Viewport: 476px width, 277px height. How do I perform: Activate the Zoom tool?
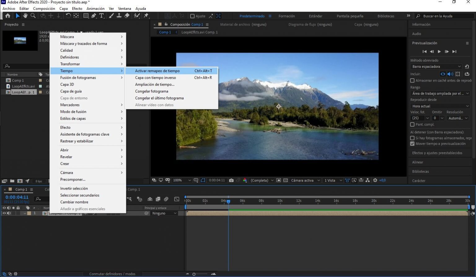(33, 16)
